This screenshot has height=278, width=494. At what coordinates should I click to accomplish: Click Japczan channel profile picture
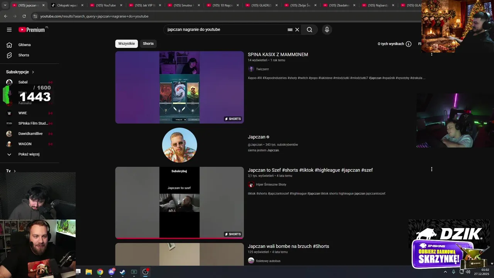[x=179, y=145]
